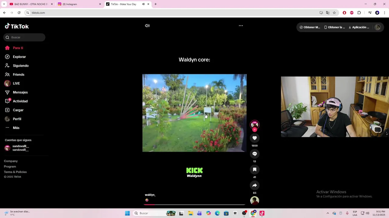Open the red hand ad blocker extension
This screenshot has height=218, width=389.
pyautogui.click(x=344, y=13)
